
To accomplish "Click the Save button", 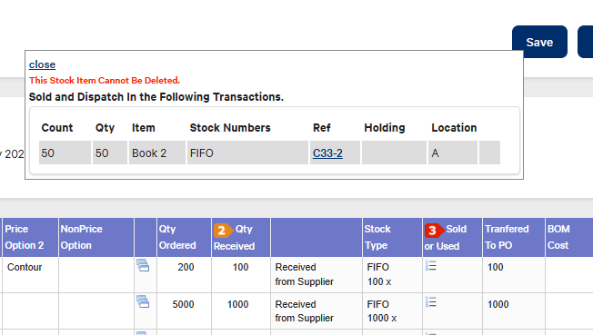I will 539,42.
